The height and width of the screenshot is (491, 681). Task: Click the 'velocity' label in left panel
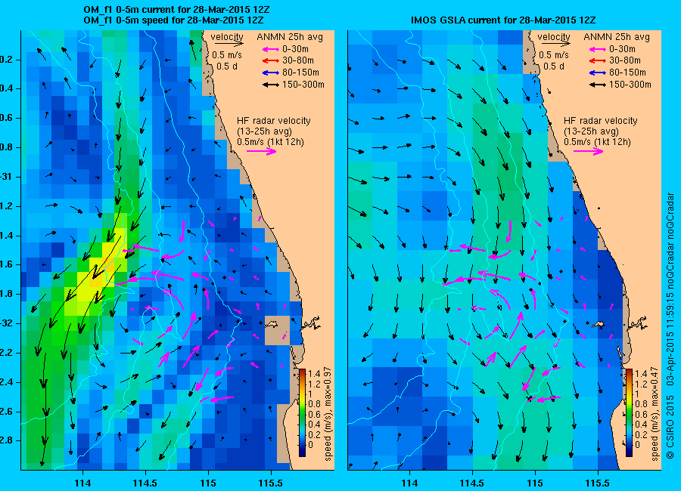pos(227,37)
